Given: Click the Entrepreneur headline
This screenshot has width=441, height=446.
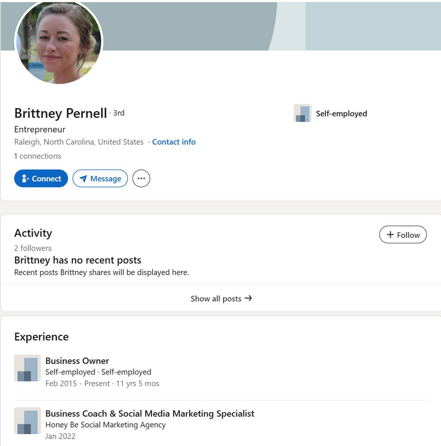Looking at the screenshot, I should (40, 129).
